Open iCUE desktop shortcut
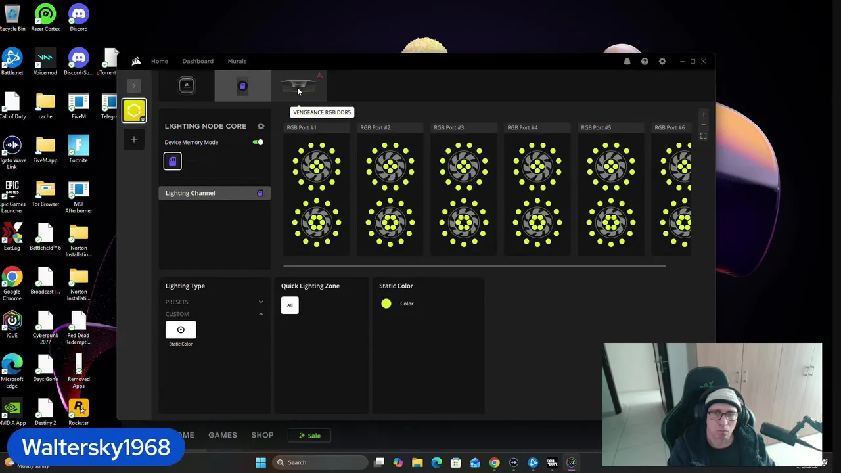 [12, 325]
